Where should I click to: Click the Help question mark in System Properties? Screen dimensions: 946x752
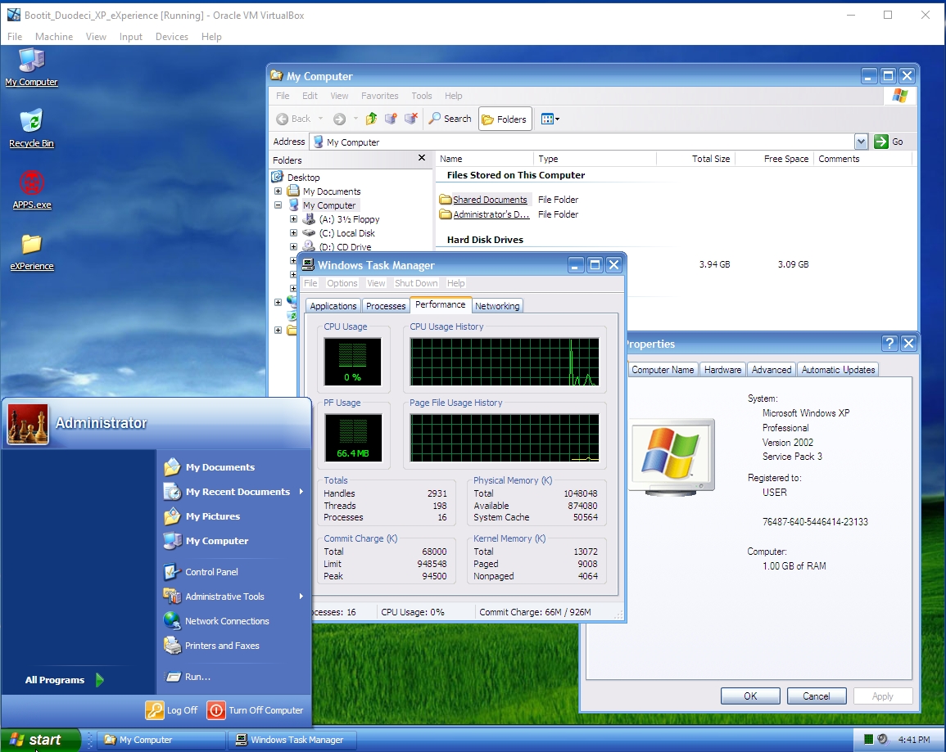889,344
